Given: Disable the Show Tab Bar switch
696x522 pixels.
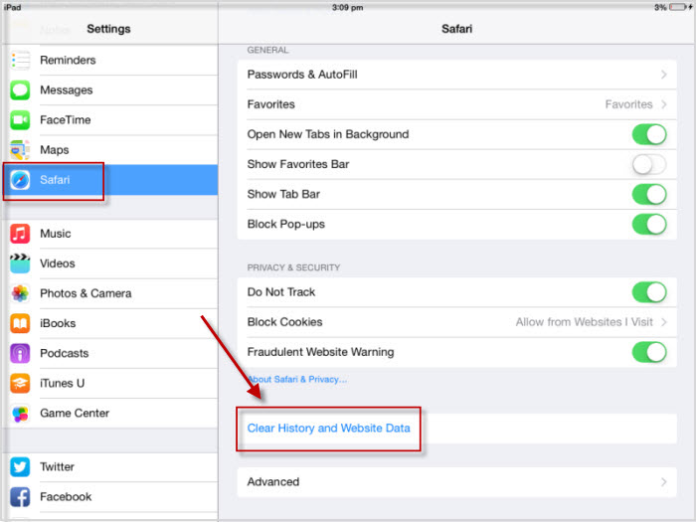Looking at the screenshot, I should click(x=649, y=195).
